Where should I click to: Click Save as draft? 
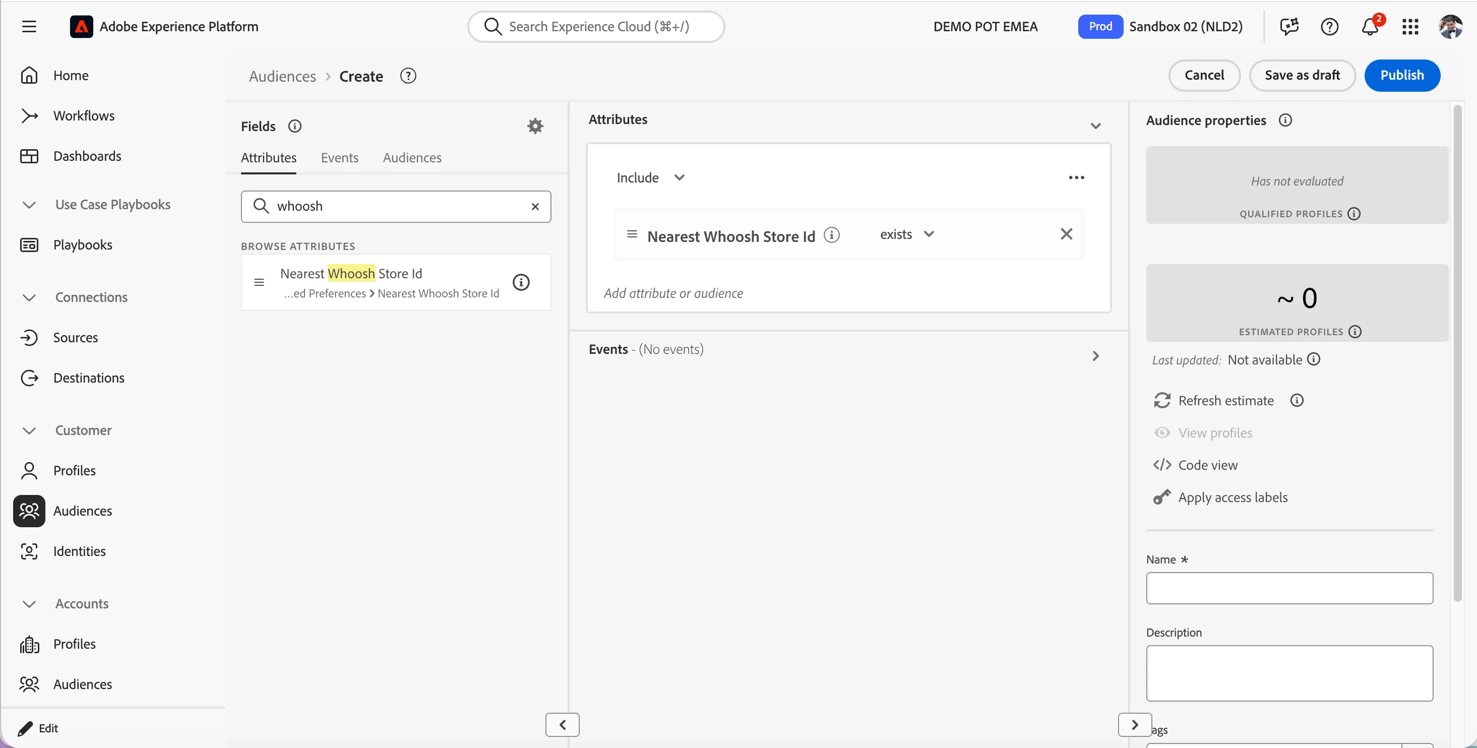coord(1302,75)
